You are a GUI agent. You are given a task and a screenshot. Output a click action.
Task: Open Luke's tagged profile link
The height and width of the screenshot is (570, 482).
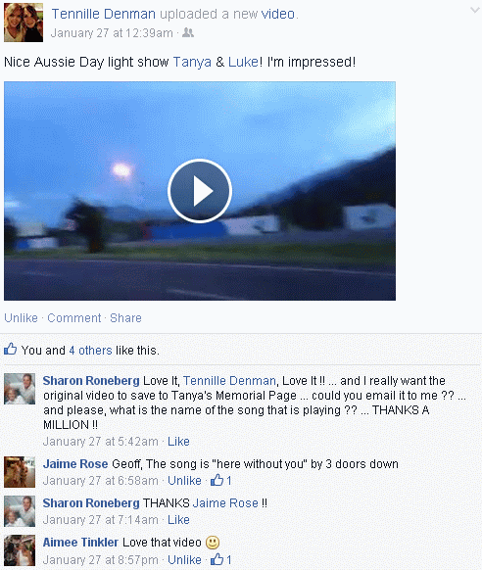tap(243, 62)
